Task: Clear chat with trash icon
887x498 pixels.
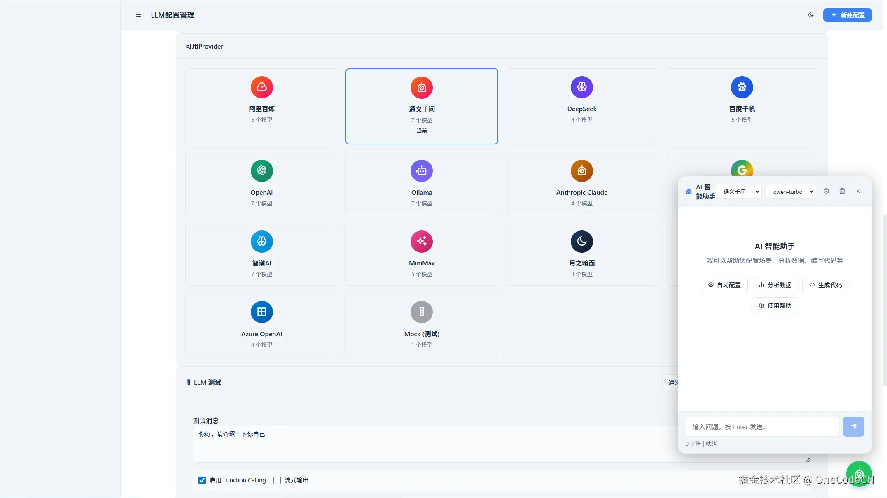Action: pos(842,191)
